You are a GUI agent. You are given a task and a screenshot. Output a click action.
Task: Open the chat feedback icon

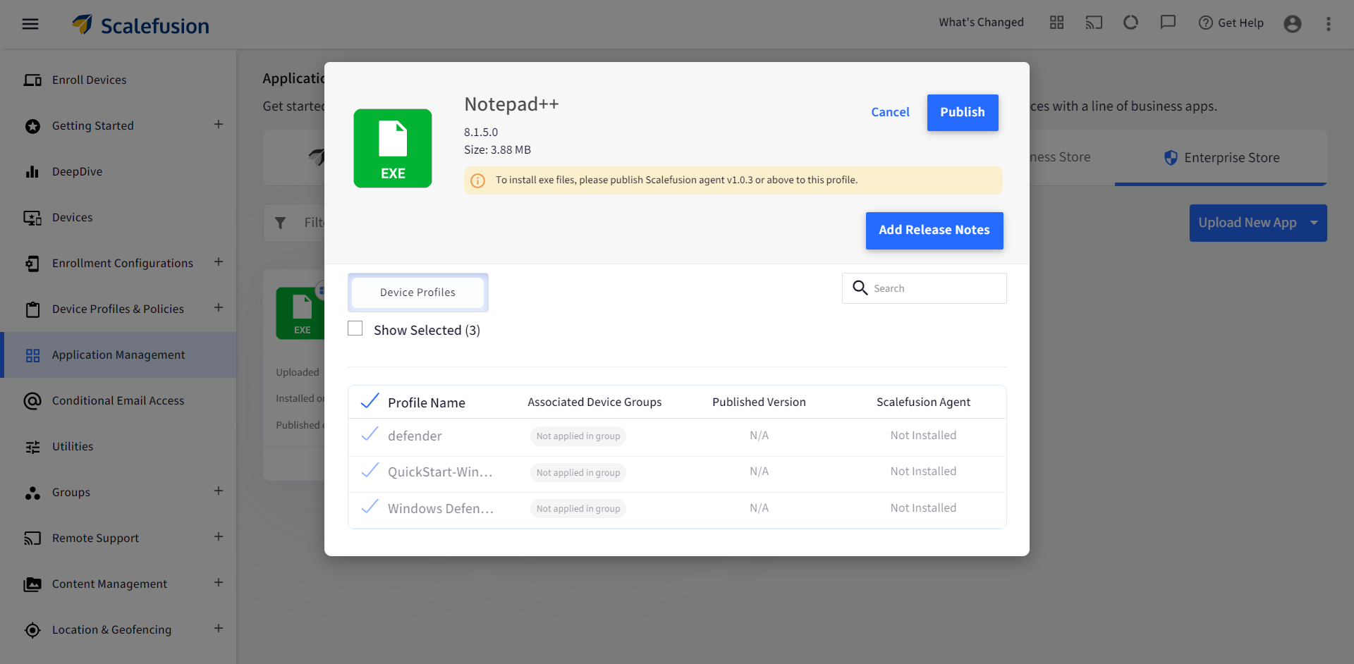tap(1169, 23)
